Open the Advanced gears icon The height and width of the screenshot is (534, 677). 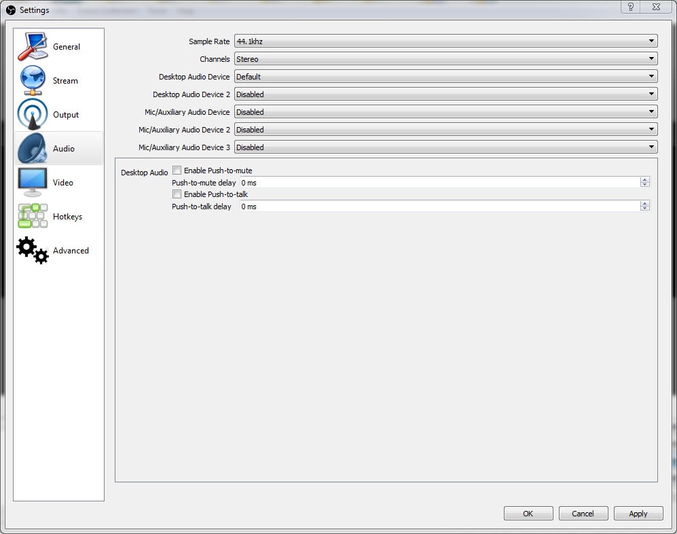tap(33, 250)
